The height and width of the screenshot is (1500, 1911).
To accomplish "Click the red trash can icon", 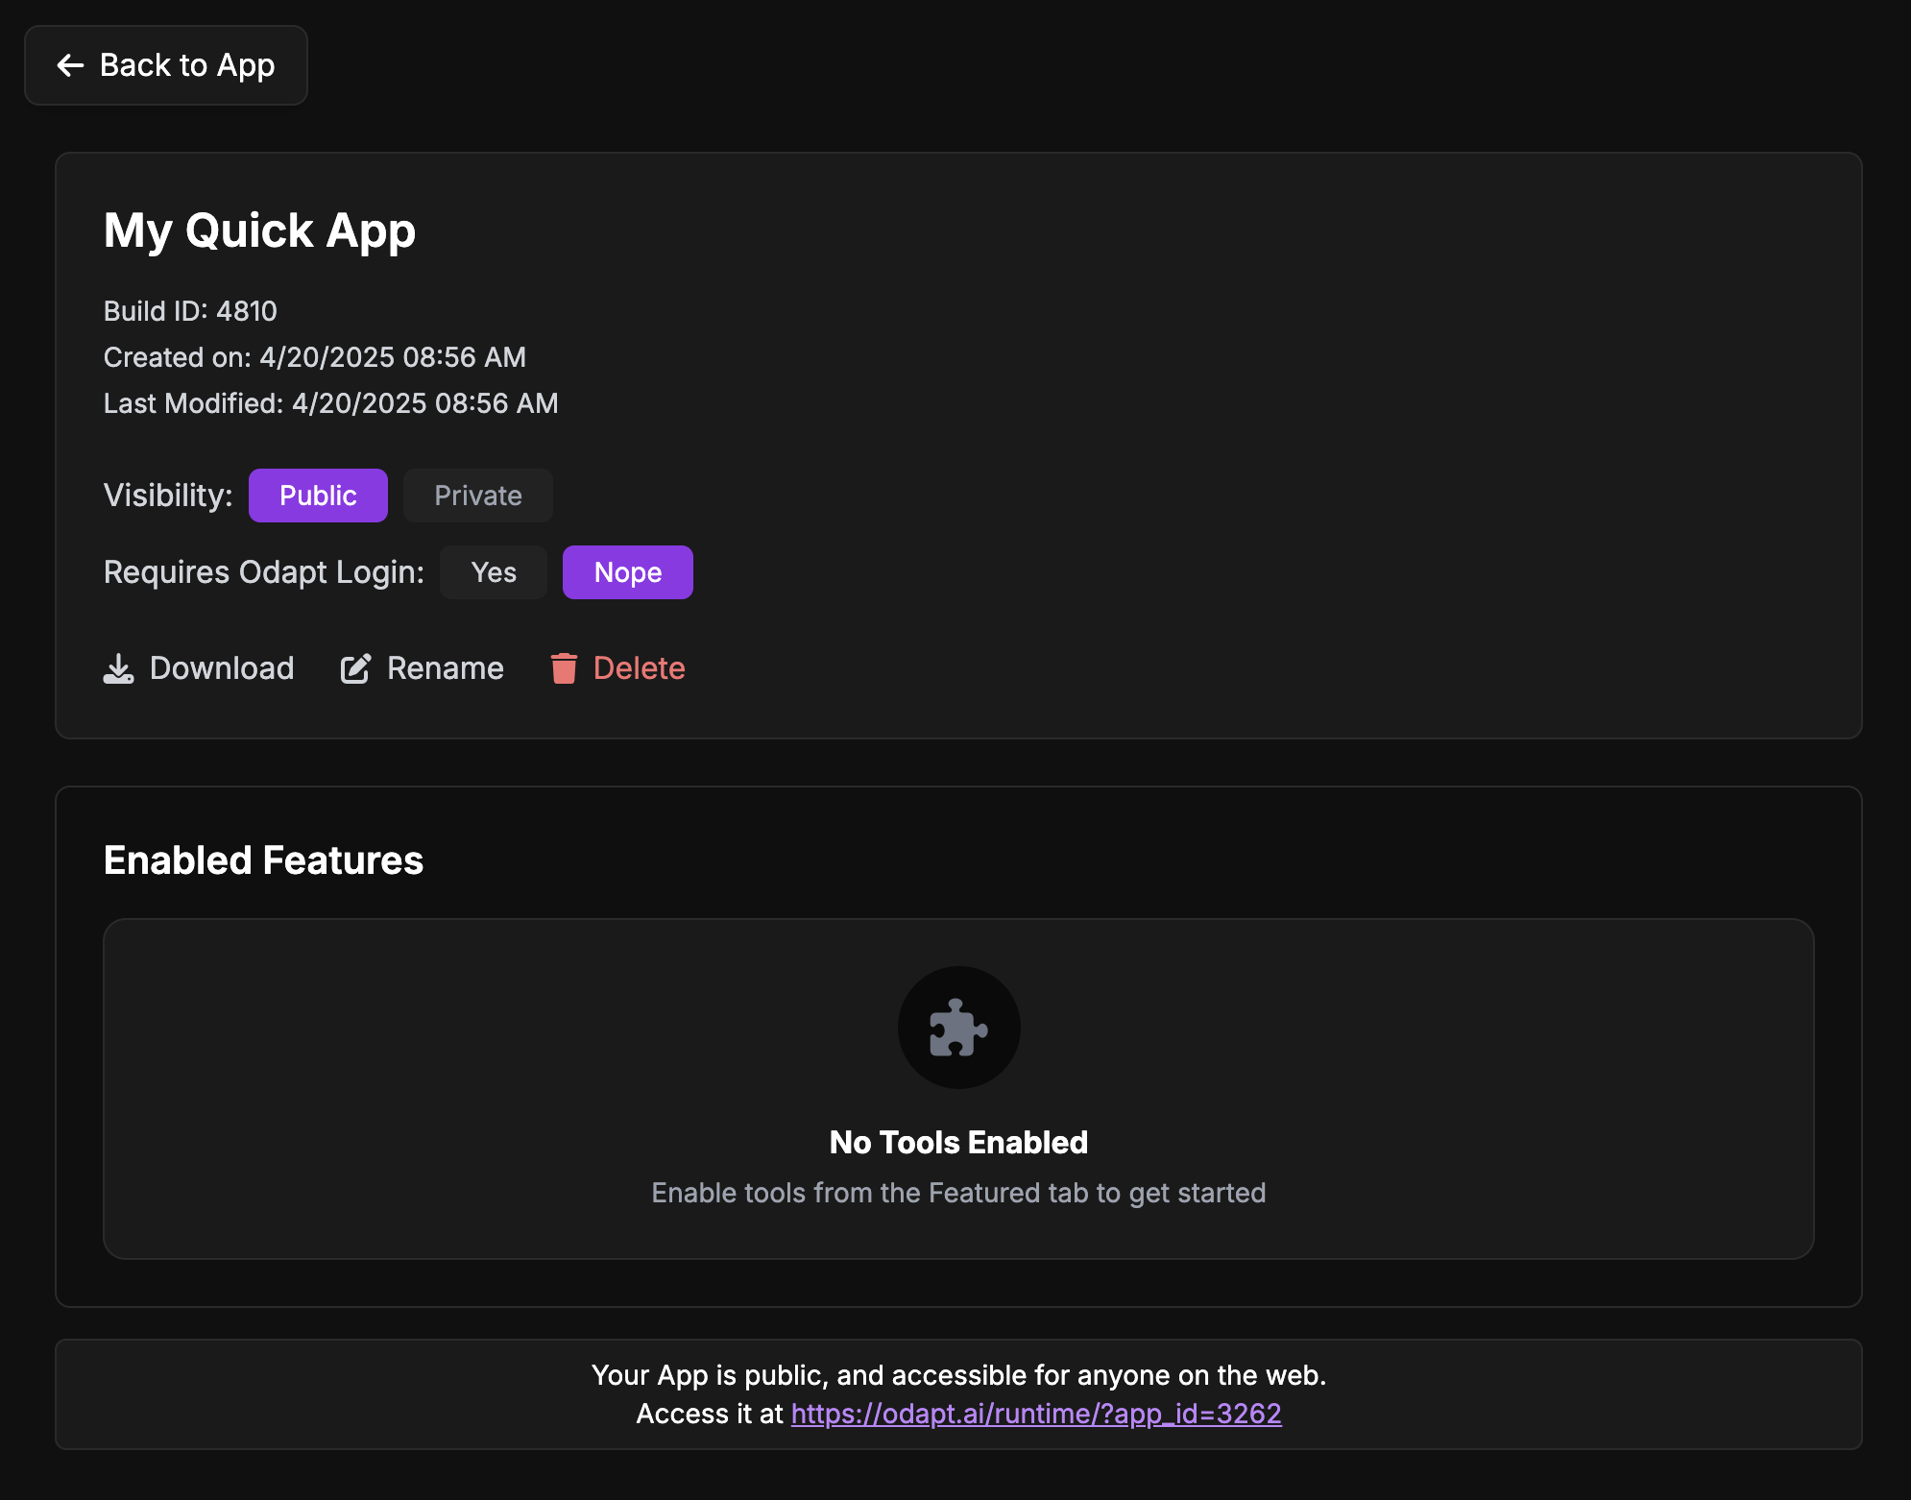I will 564,668.
